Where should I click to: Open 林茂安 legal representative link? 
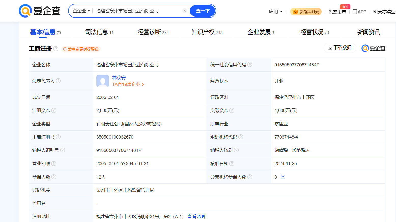(119, 78)
